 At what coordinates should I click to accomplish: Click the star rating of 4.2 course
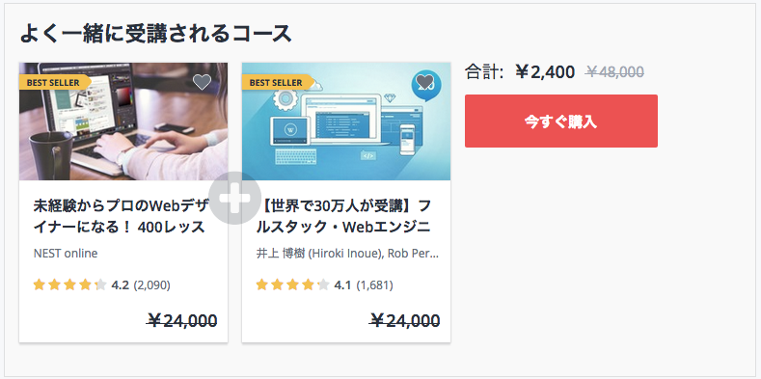pos(69,284)
